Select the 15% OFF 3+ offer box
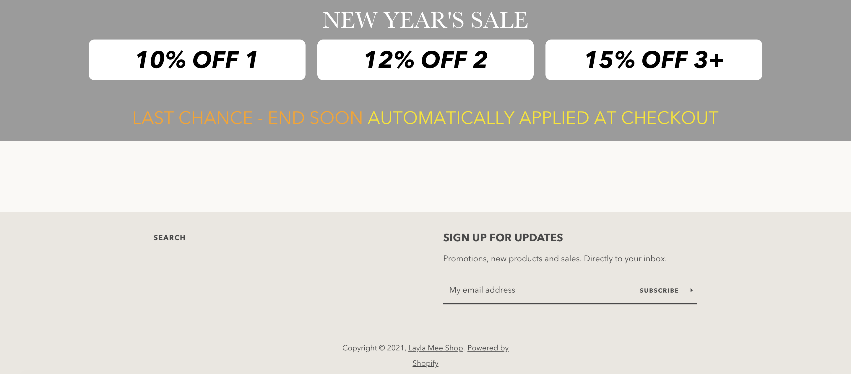851x374 pixels. (x=653, y=60)
